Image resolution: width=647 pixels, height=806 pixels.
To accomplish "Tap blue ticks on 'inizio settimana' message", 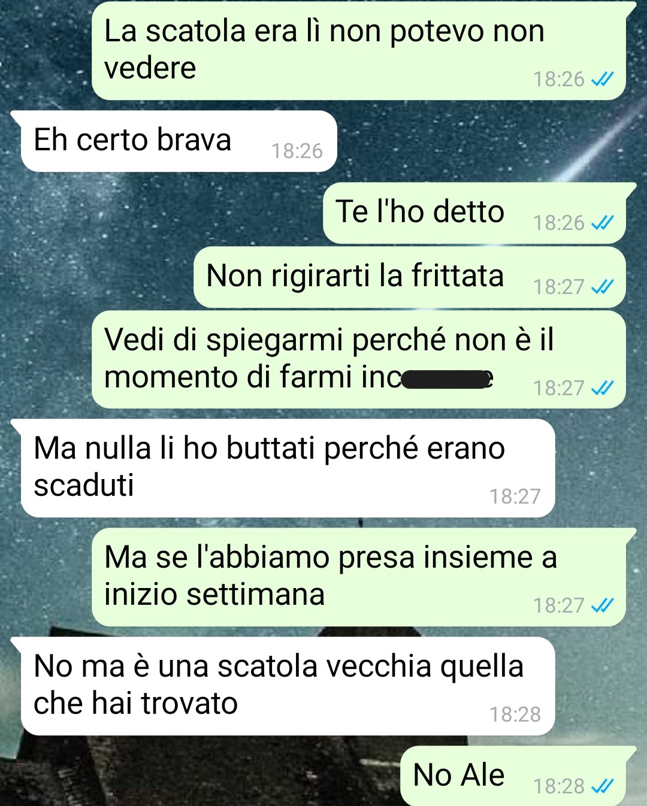I will [602, 605].
